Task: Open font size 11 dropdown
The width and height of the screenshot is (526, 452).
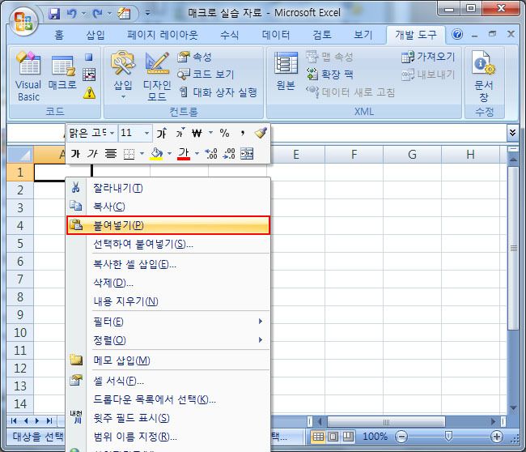Action: pos(146,133)
